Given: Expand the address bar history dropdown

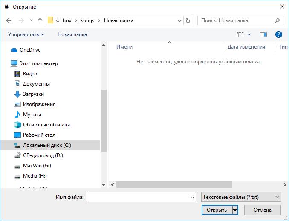Looking at the screenshot, I should coord(179,20).
